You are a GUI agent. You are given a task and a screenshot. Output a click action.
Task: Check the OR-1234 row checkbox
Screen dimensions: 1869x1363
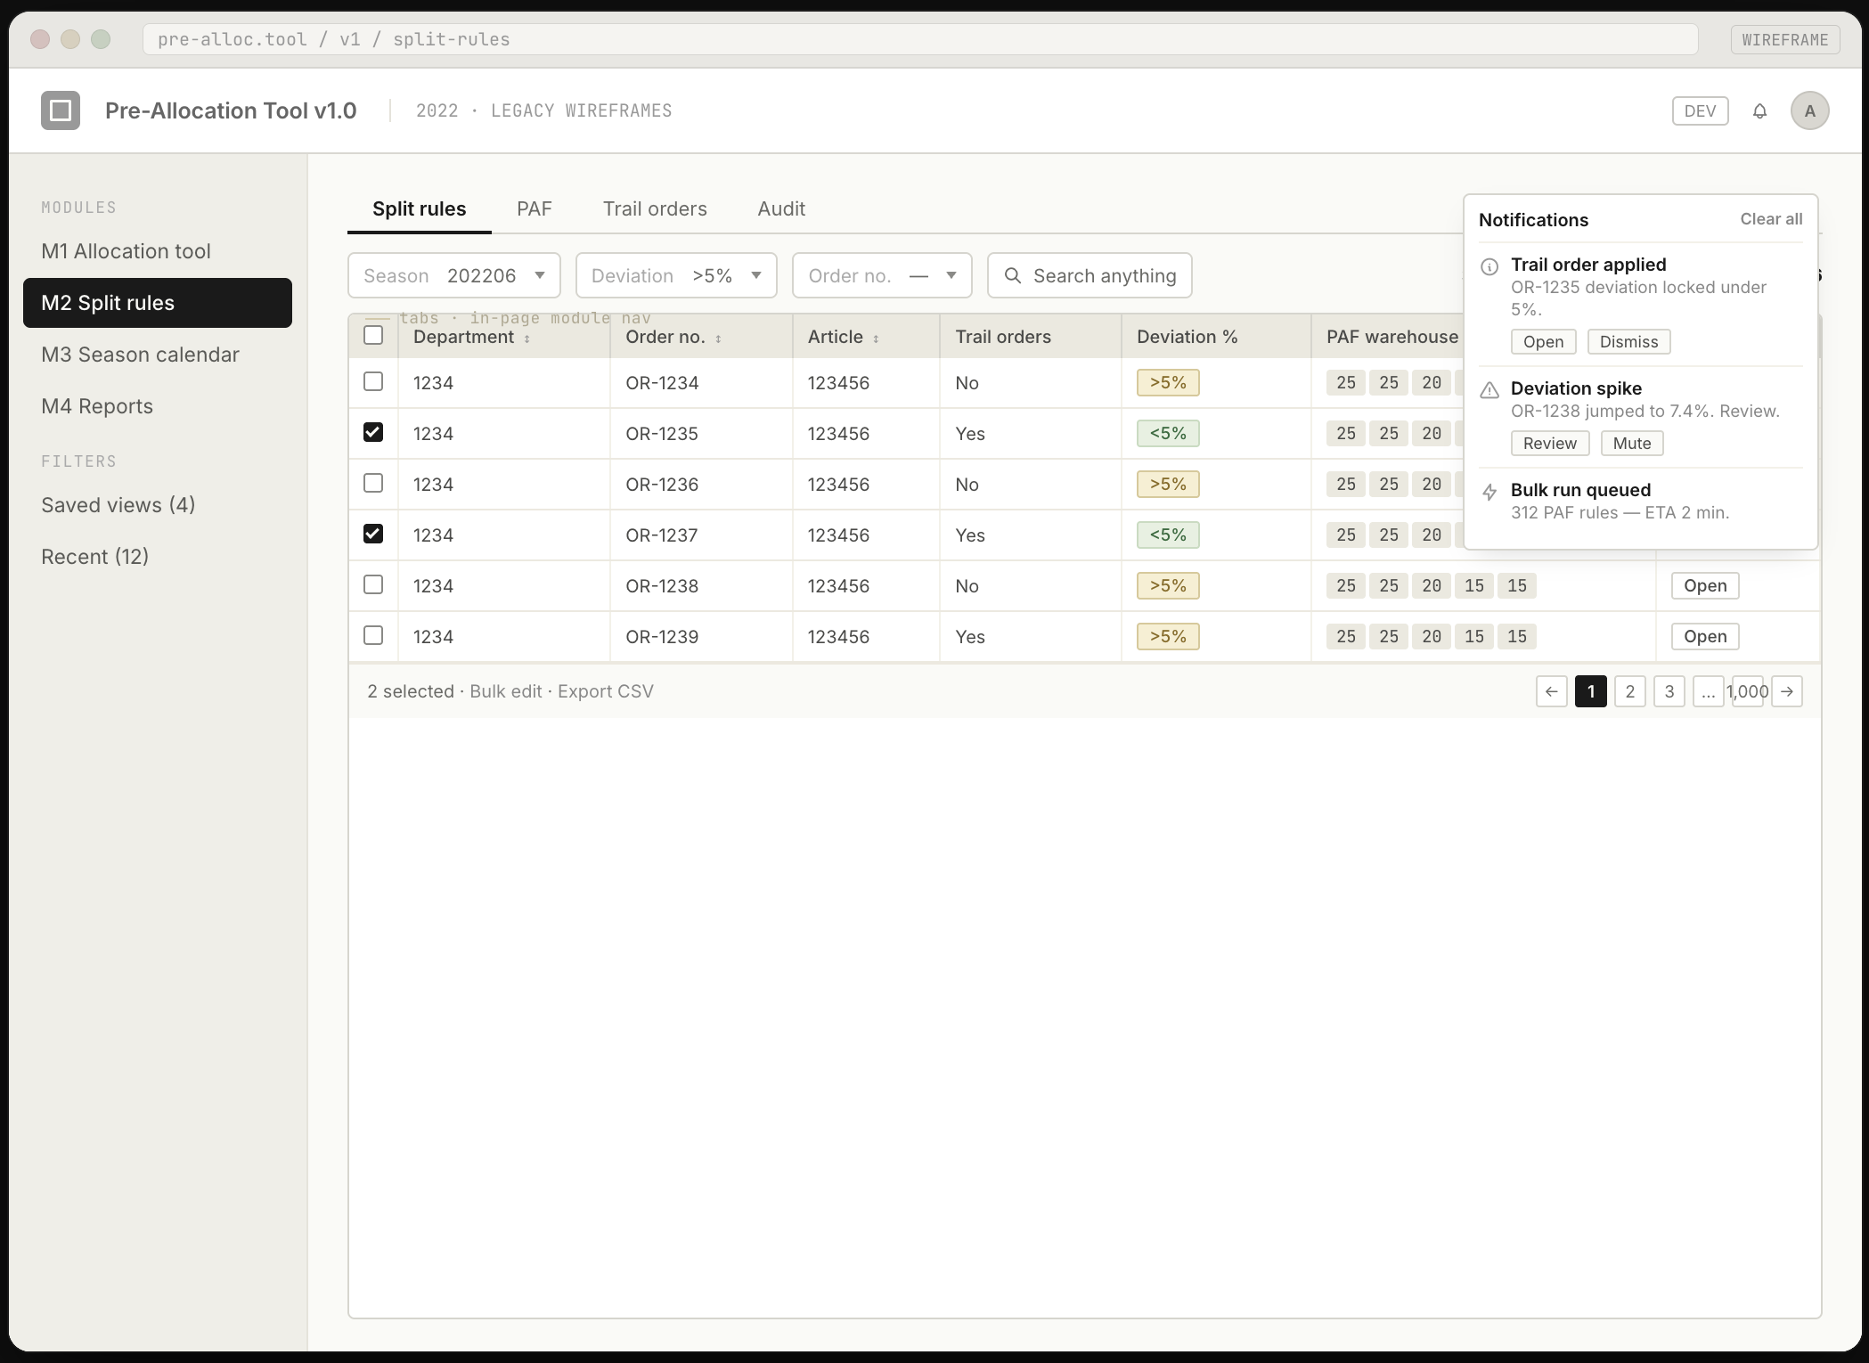click(x=373, y=381)
